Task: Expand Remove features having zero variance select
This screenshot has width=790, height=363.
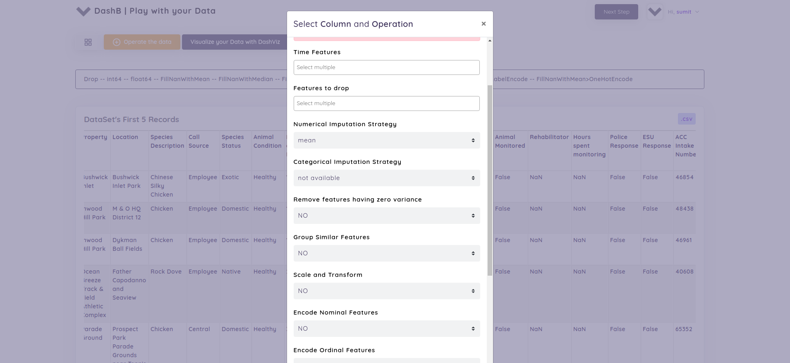Action: coord(386,216)
